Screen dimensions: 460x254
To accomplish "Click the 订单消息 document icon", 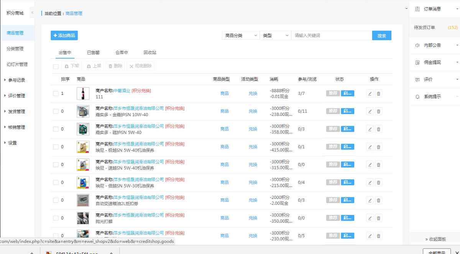I will [417, 9].
